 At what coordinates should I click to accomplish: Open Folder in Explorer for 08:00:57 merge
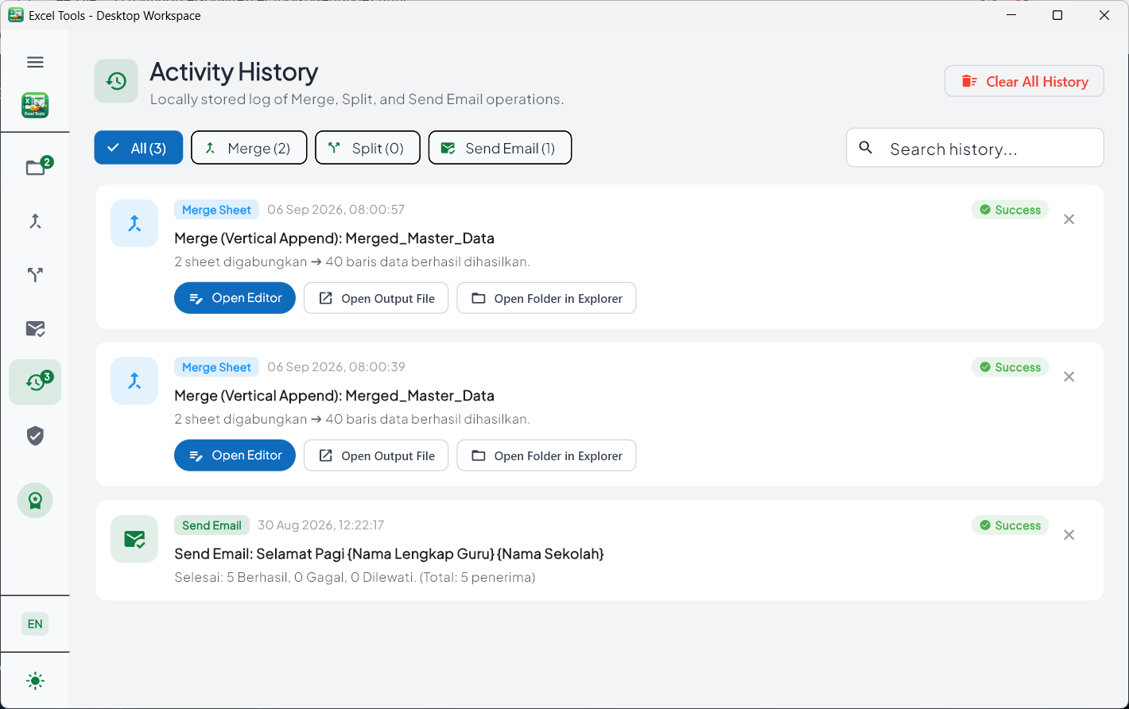tap(546, 298)
